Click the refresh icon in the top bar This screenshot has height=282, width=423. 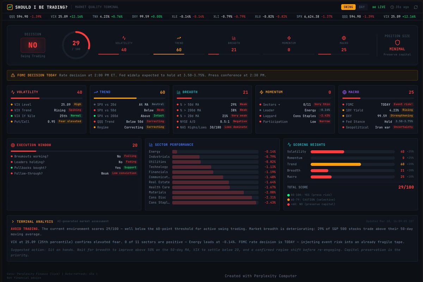416,7
